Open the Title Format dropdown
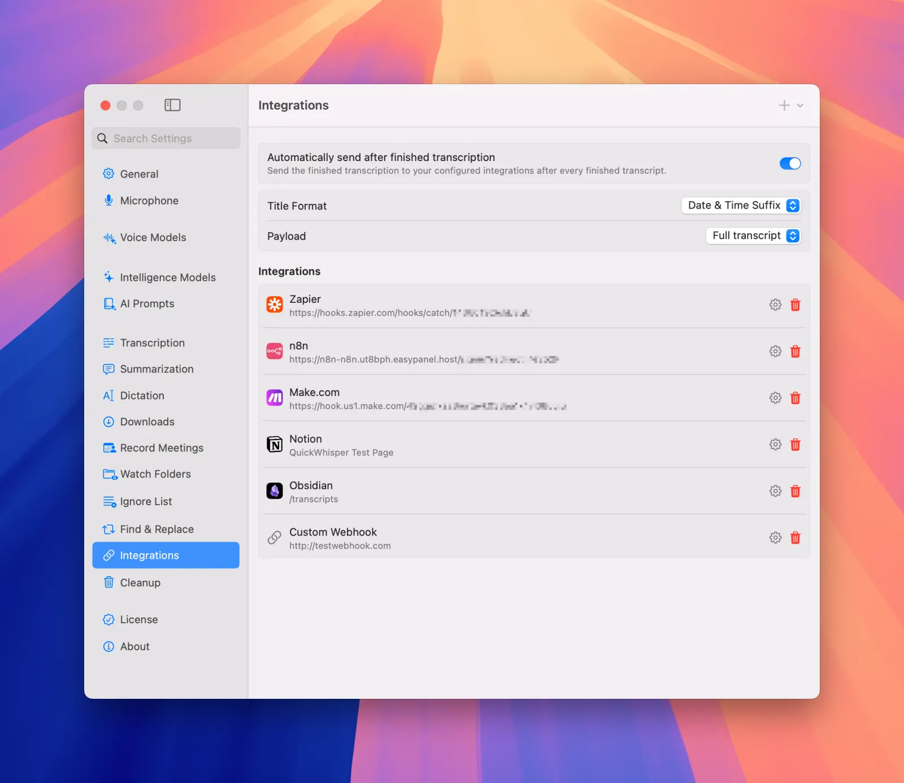This screenshot has height=783, width=904. pos(741,206)
